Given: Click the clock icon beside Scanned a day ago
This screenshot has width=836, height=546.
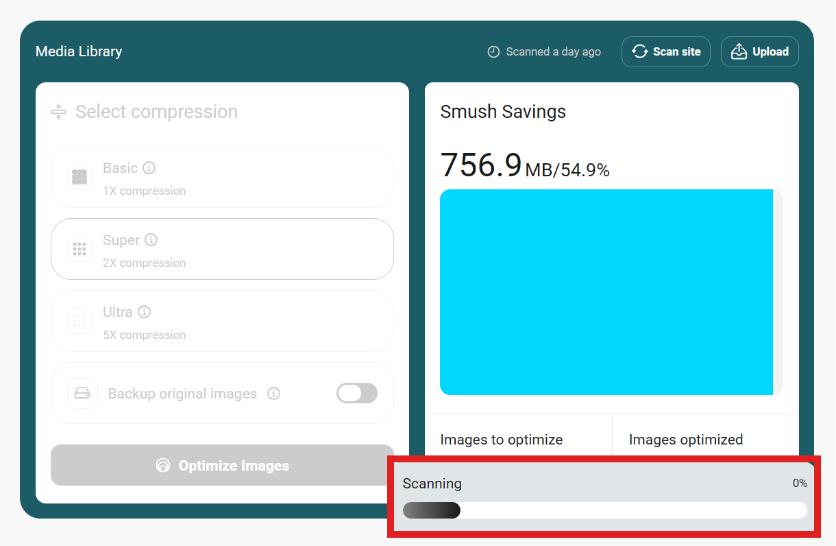Looking at the screenshot, I should (493, 52).
